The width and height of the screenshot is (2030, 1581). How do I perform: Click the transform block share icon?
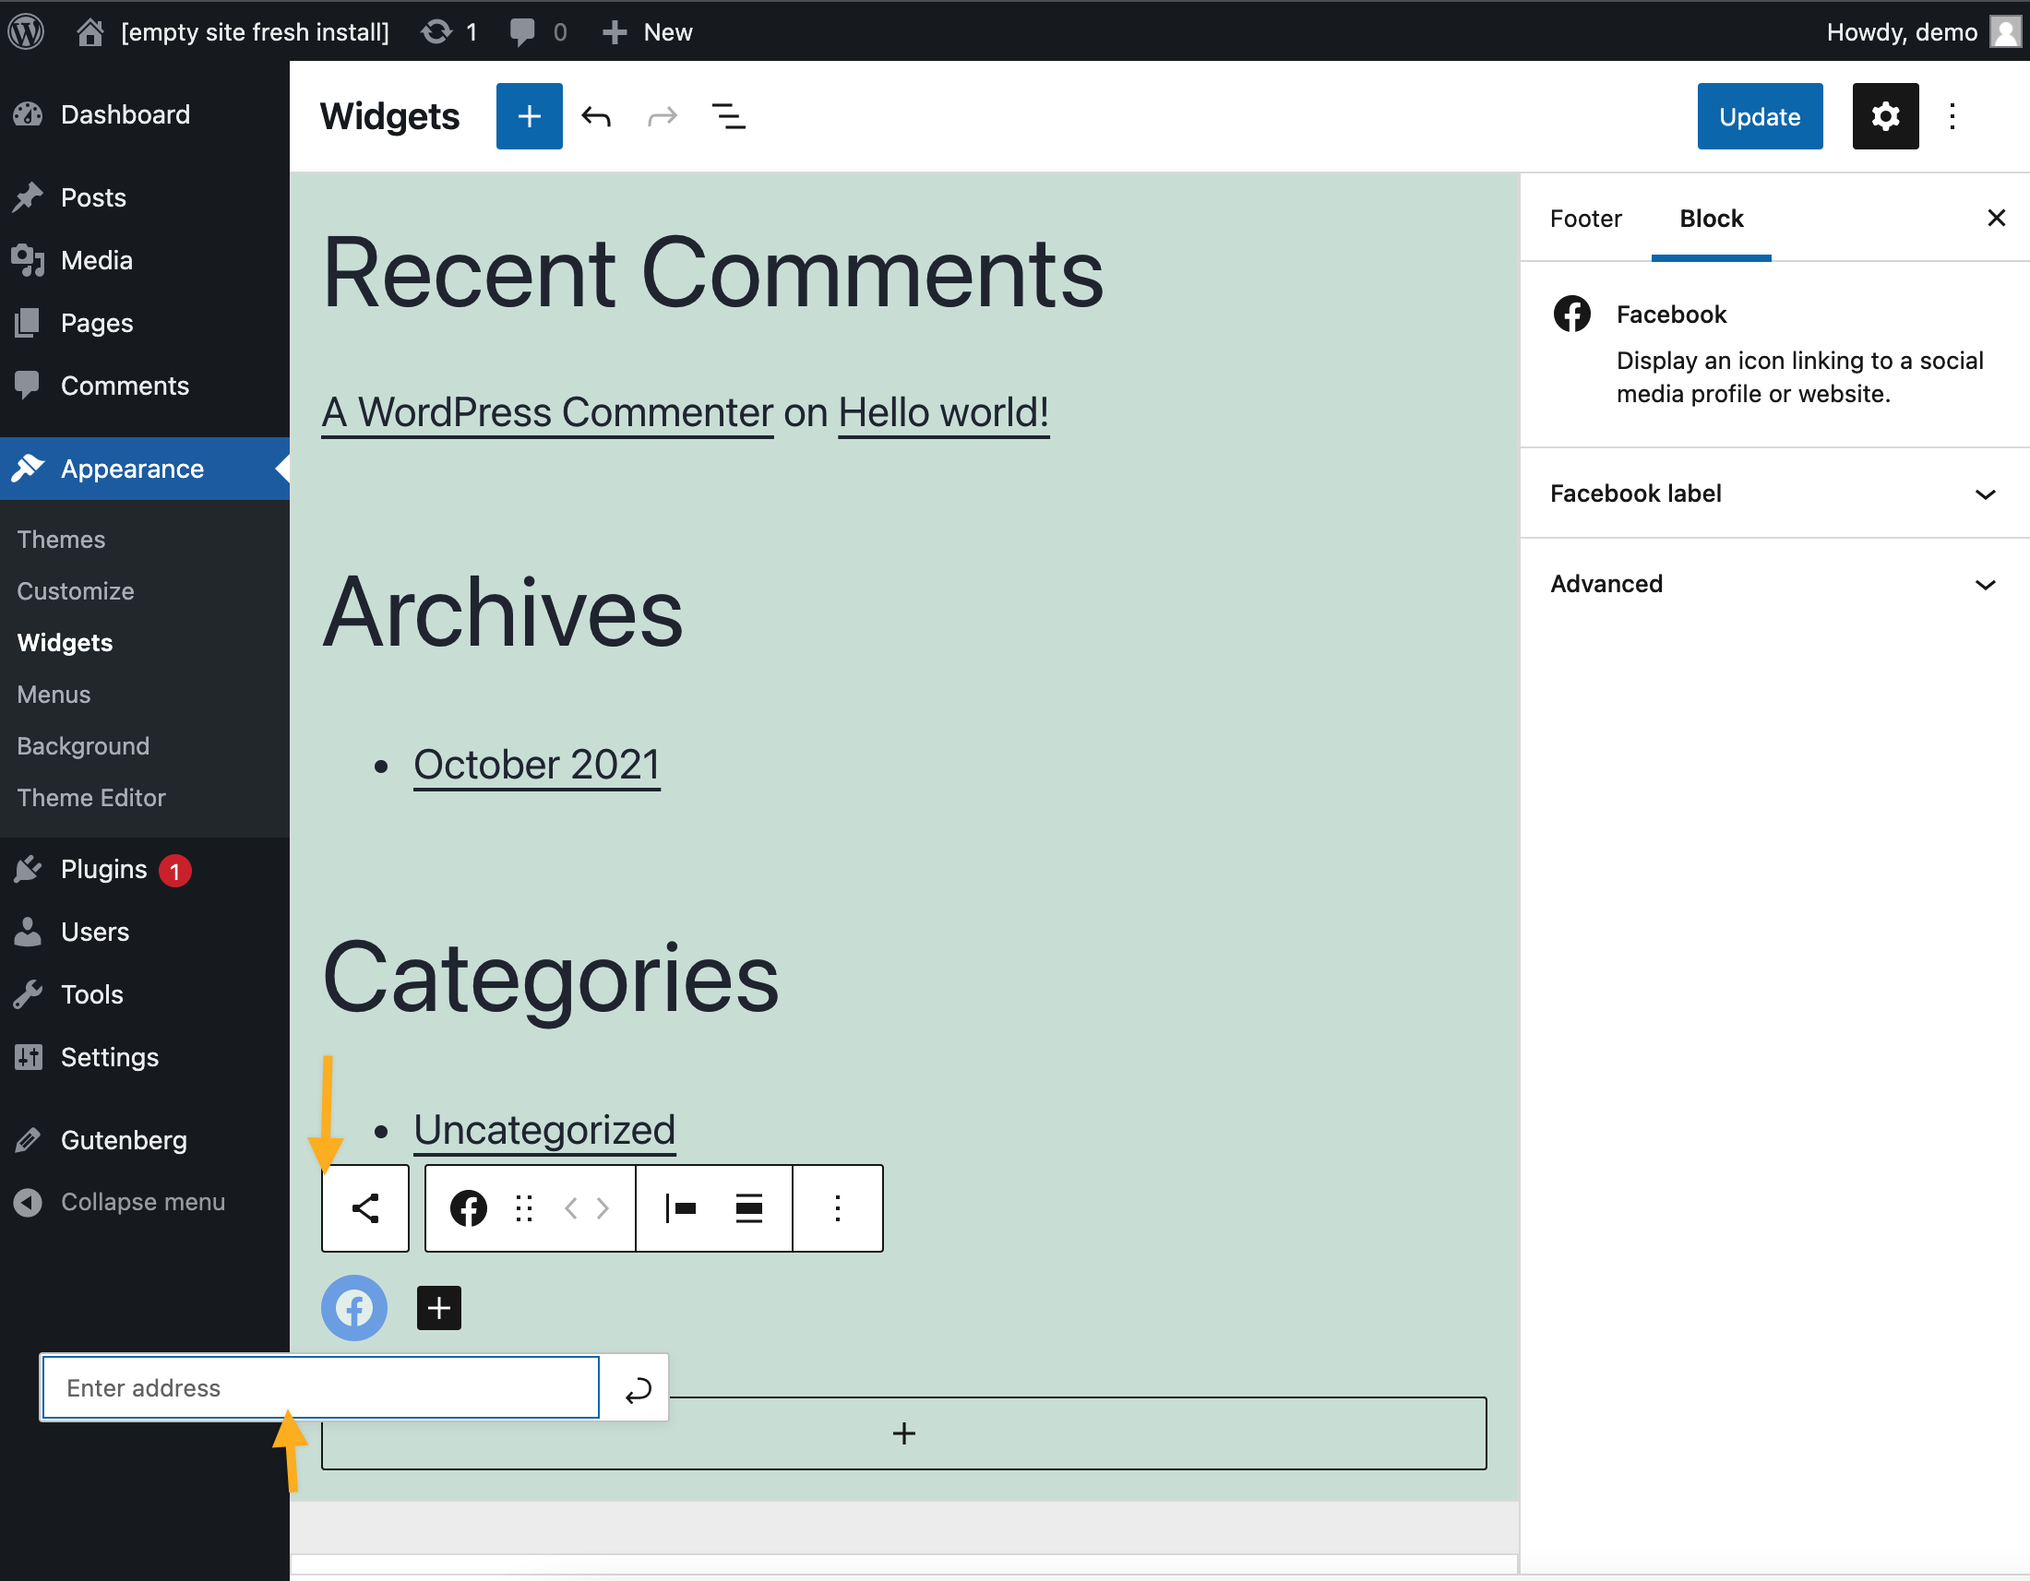pos(364,1207)
